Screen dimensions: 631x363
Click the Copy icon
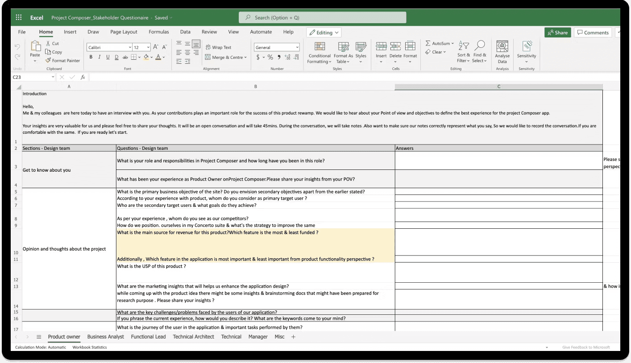tap(48, 52)
